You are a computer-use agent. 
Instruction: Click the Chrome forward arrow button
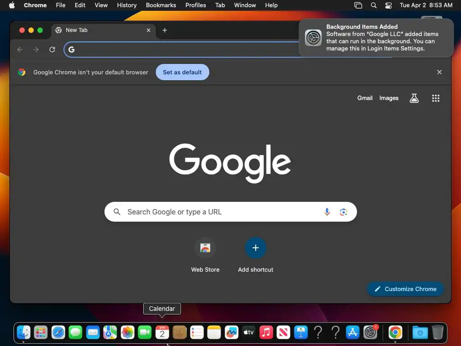click(36, 50)
